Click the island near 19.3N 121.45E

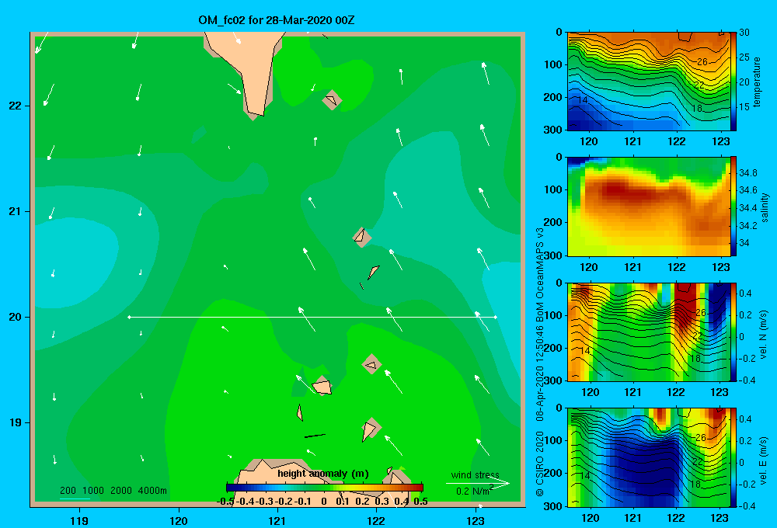click(322, 386)
